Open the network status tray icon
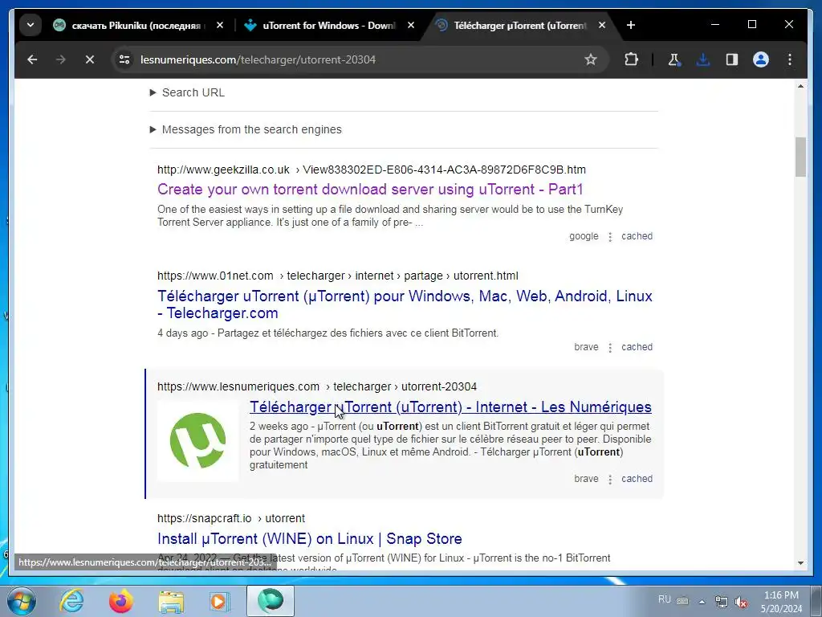This screenshot has height=617, width=822. pyautogui.click(x=722, y=601)
